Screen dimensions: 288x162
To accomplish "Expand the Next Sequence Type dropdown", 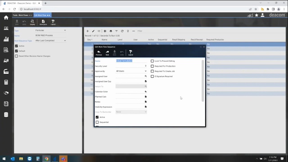I will 50,40.
